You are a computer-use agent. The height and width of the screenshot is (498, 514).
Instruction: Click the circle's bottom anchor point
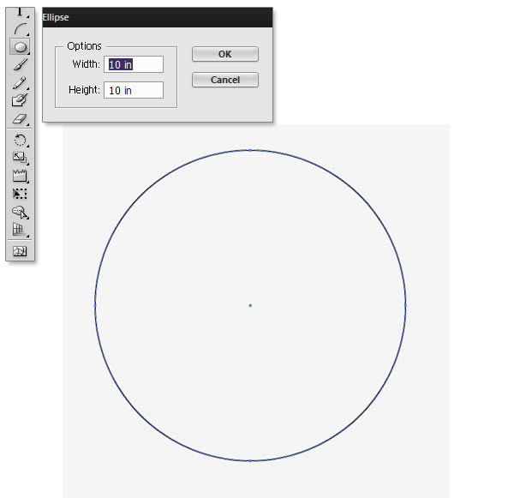(x=250, y=461)
